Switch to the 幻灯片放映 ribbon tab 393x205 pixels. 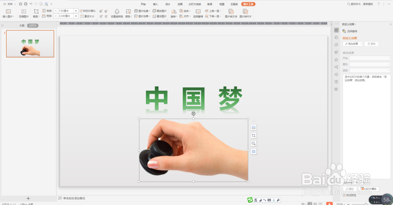(195, 4)
